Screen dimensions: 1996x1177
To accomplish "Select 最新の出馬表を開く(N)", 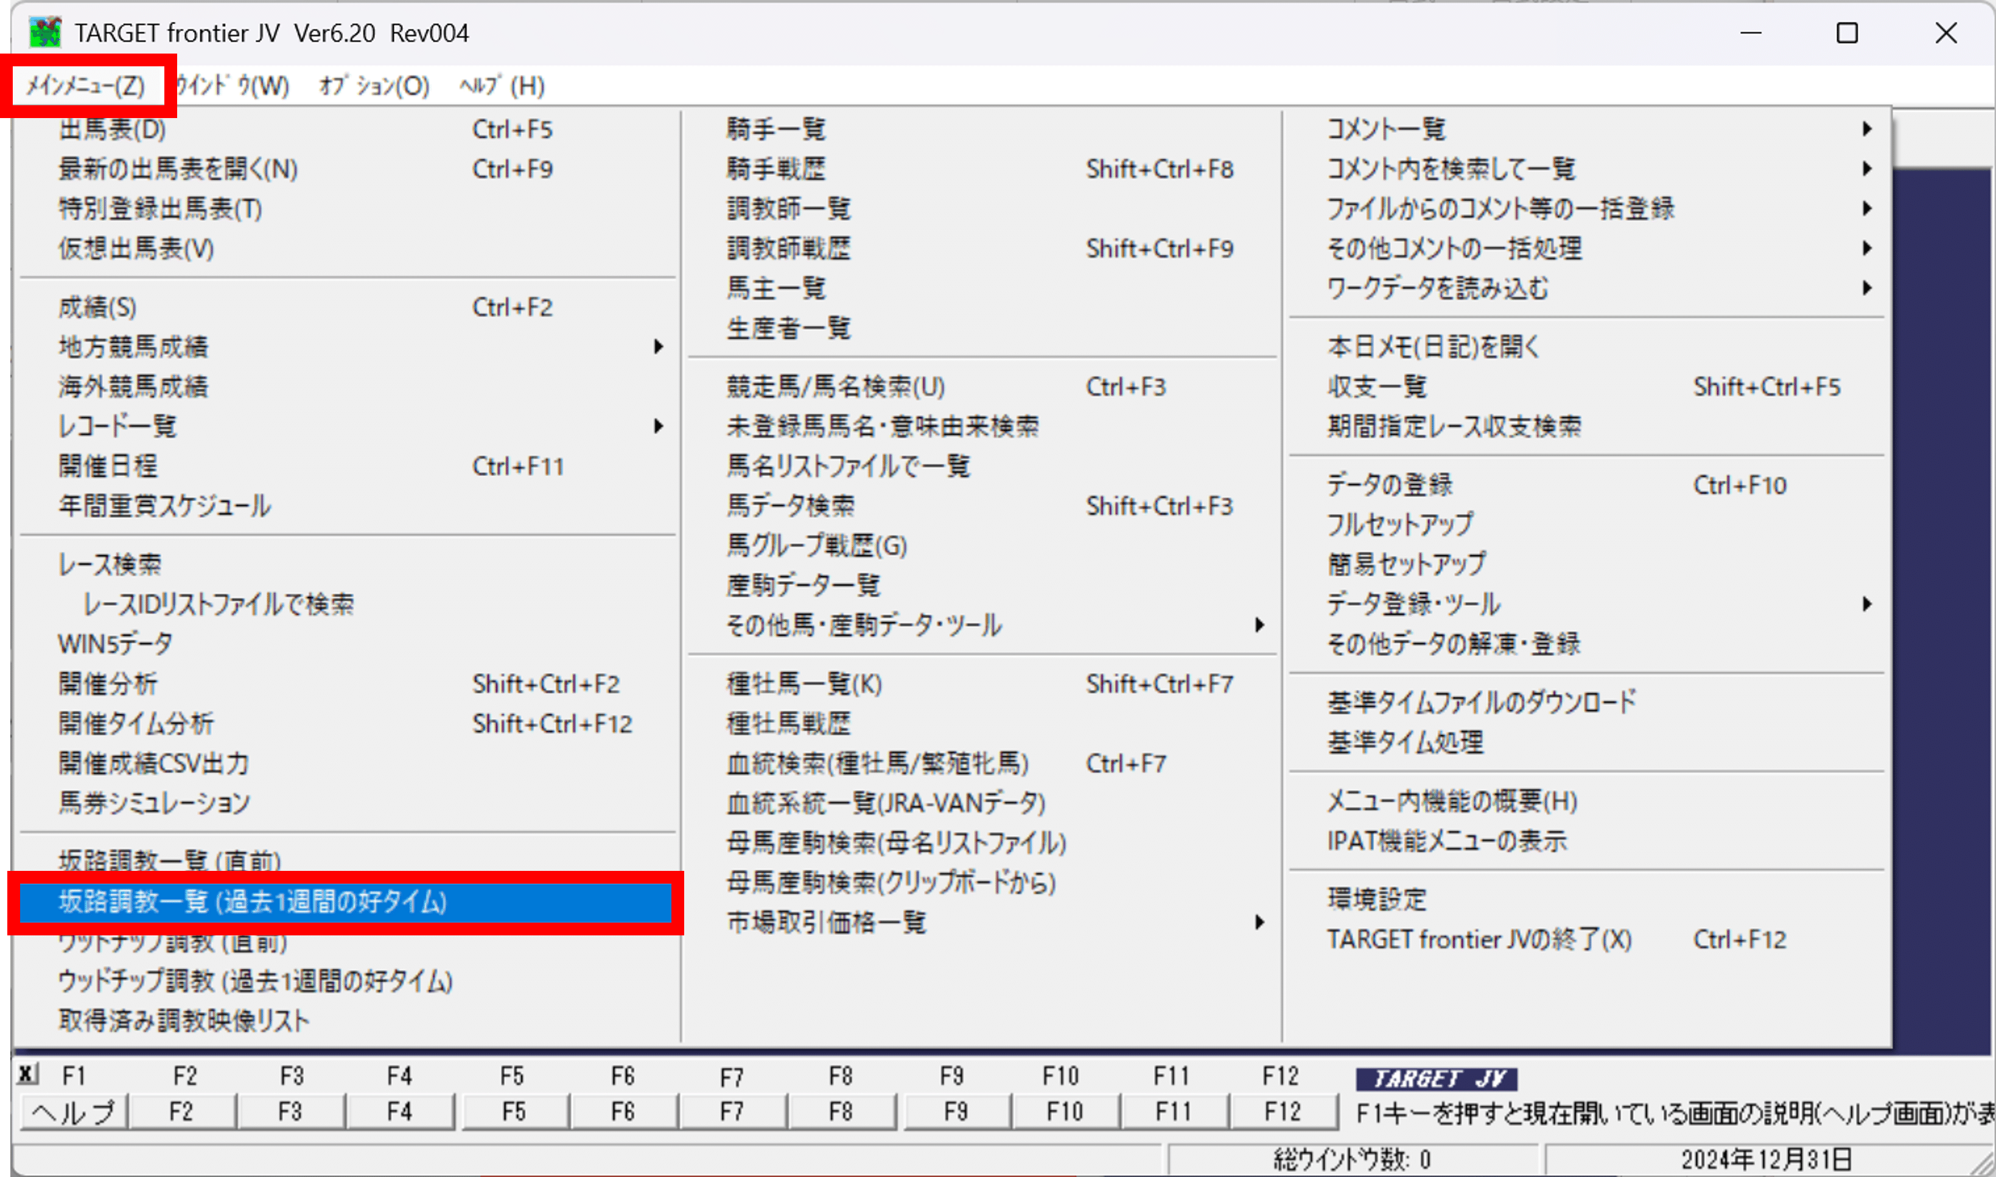I will (x=348, y=169).
